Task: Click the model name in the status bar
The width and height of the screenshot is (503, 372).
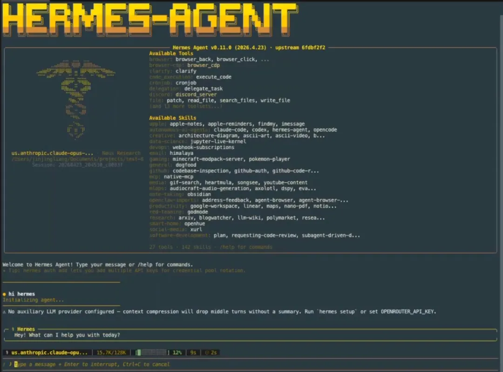Action: click(x=49, y=352)
